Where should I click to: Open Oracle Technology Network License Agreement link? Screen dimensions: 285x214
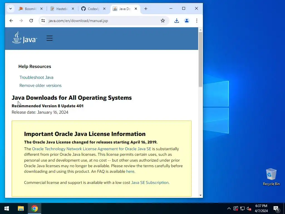tap(92, 149)
